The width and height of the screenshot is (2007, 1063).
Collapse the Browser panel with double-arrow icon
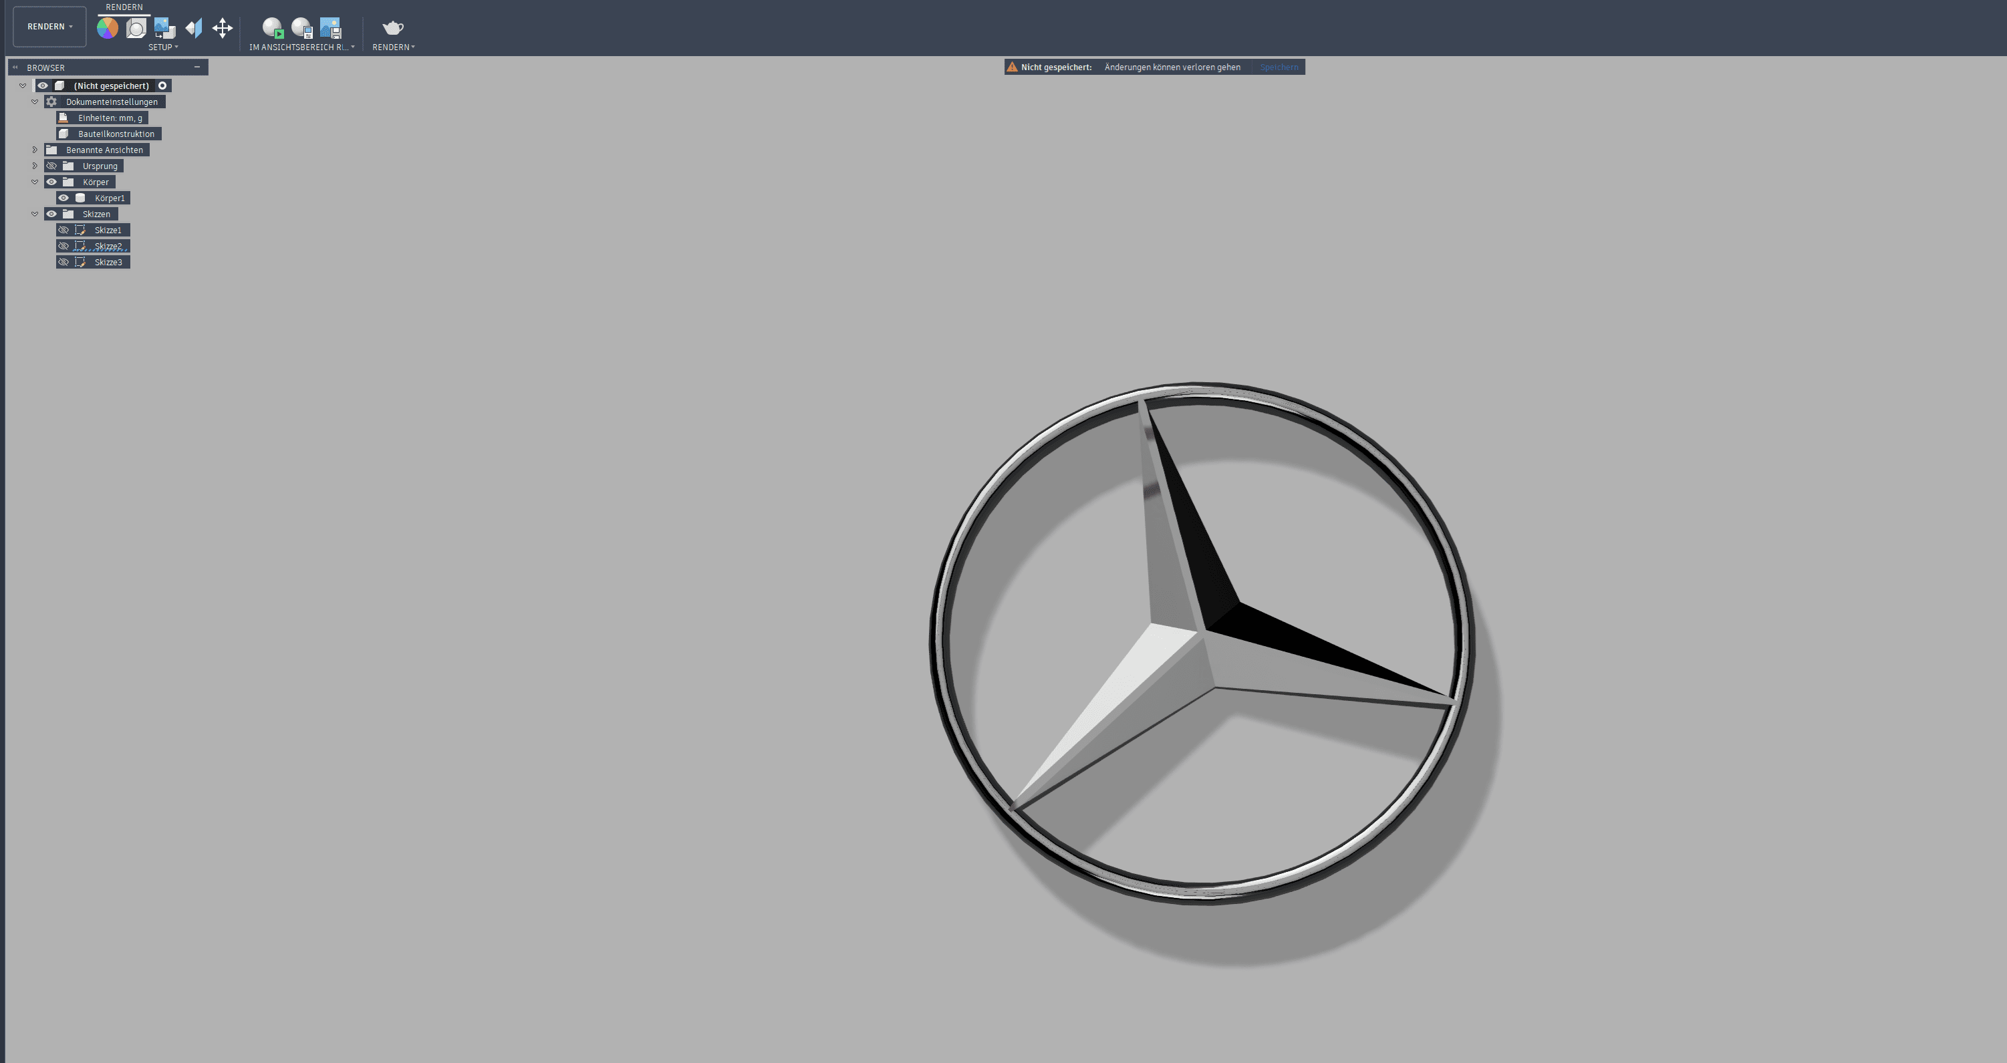15,67
